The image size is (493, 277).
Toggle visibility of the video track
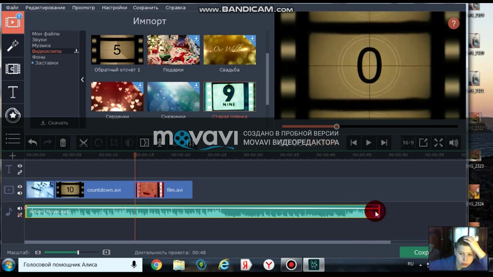(20, 187)
